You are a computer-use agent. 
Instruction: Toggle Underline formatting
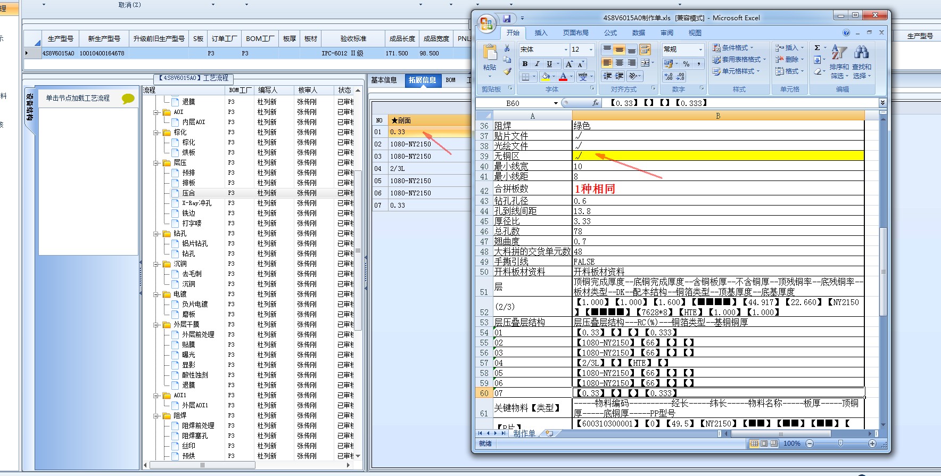[549, 64]
